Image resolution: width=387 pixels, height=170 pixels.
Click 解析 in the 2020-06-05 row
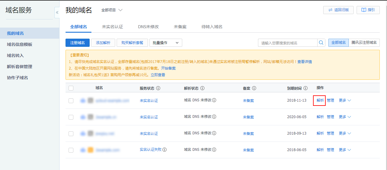(320, 117)
